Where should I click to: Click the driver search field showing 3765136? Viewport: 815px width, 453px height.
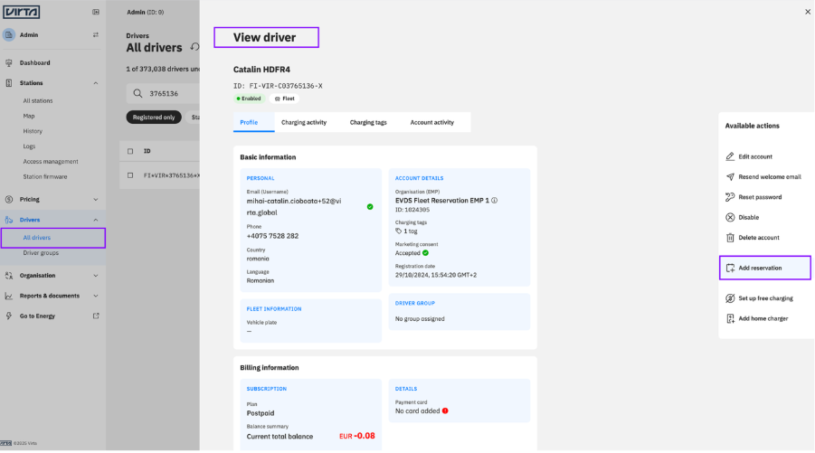tap(163, 93)
